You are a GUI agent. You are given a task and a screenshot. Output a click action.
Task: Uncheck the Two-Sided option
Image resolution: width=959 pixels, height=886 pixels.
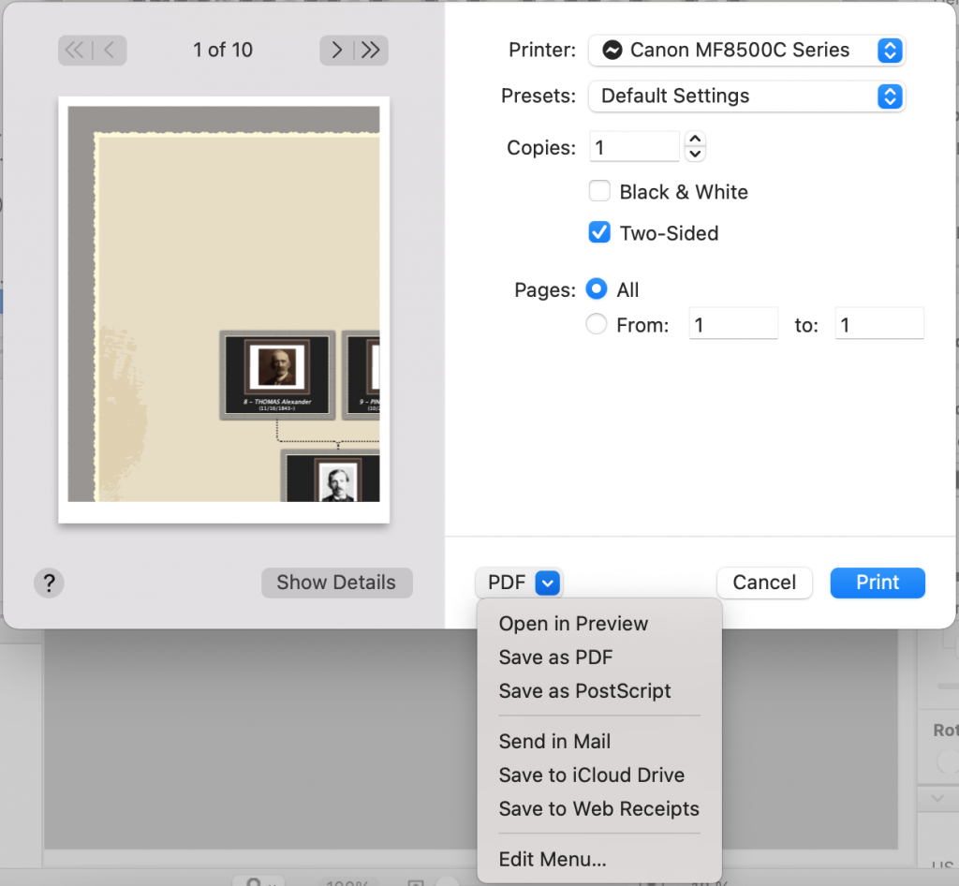click(599, 233)
